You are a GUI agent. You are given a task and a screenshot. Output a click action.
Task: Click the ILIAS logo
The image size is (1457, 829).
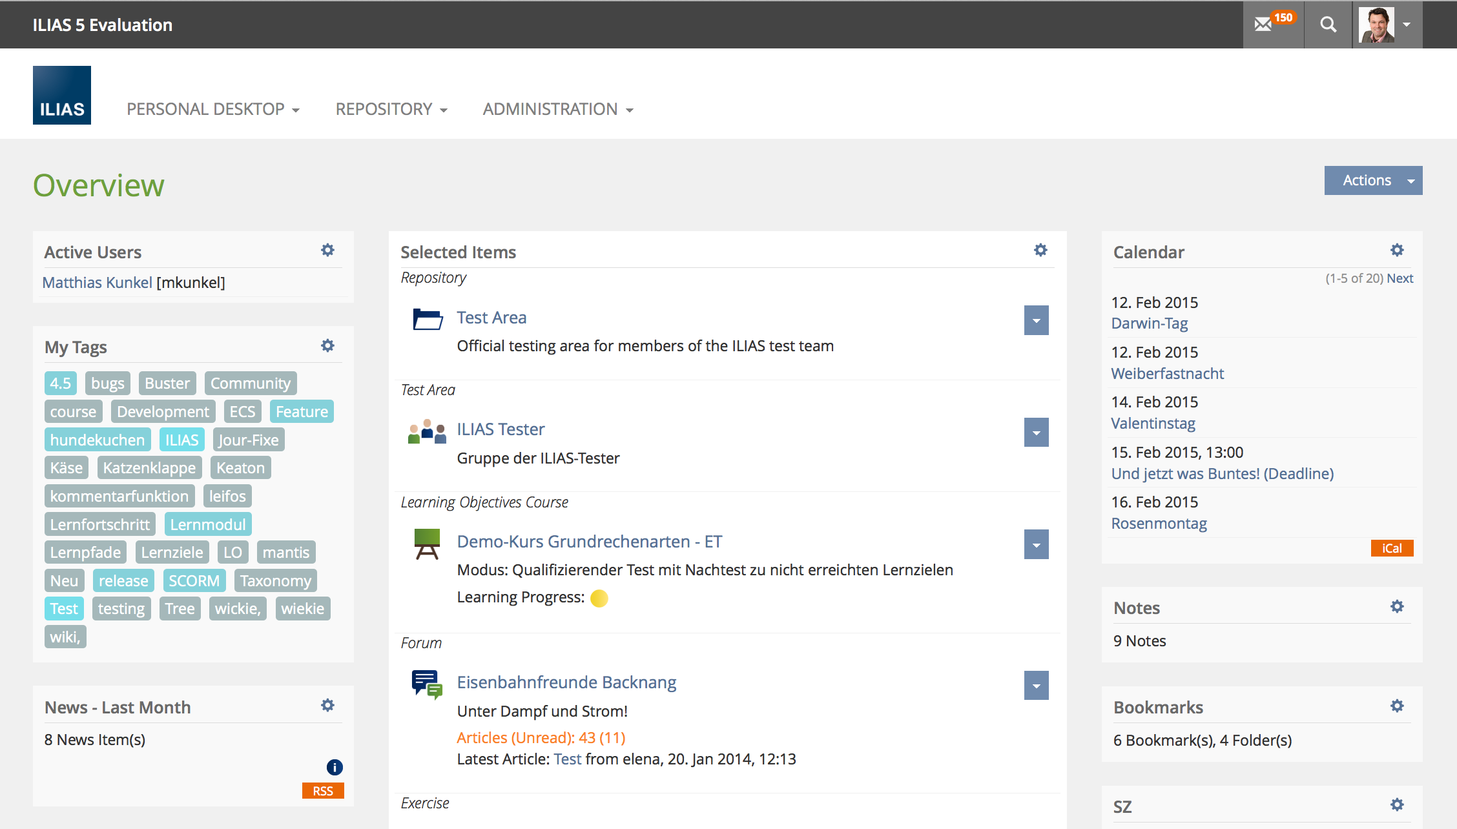click(x=62, y=95)
